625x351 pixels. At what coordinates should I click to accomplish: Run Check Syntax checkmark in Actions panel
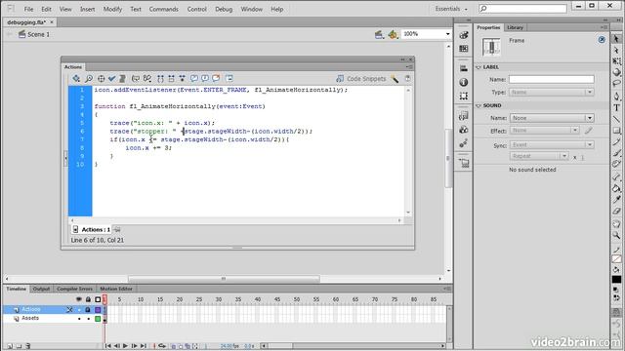click(111, 79)
